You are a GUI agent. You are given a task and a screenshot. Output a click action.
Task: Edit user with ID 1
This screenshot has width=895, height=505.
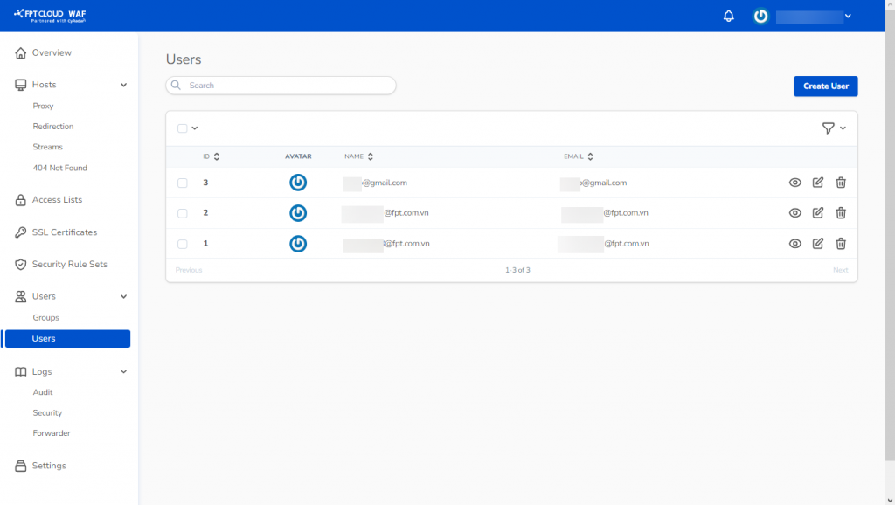818,244
